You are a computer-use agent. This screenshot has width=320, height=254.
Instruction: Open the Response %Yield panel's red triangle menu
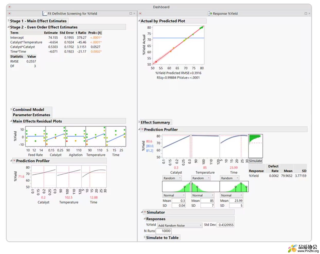pyautogui.click(x=140, y=13)
